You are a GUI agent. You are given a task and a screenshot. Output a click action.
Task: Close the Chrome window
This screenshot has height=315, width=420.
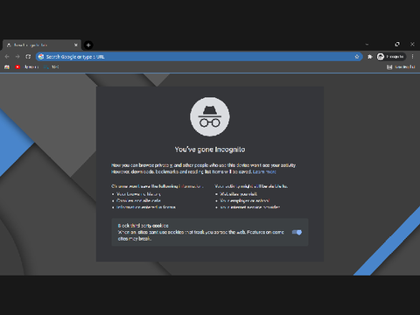point(412,45)
